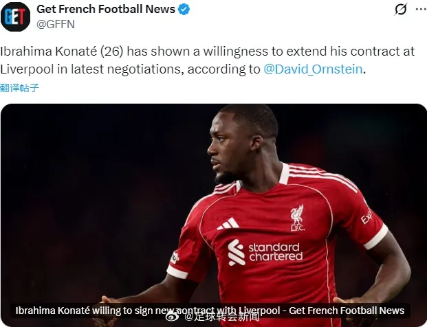The image size is (427, 327).
Task: Click the "(26)" age text in tweet
Action: [111, 52]
